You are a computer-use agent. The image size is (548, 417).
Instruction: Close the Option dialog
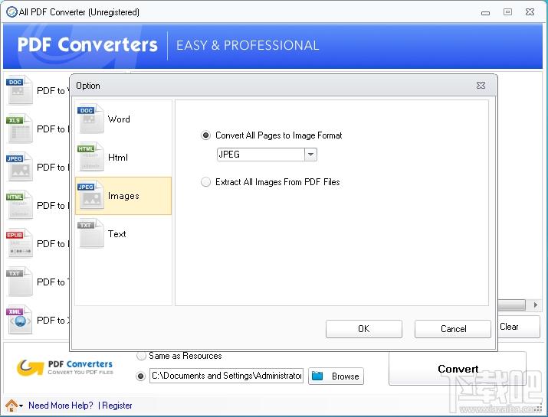coord(481,86)
